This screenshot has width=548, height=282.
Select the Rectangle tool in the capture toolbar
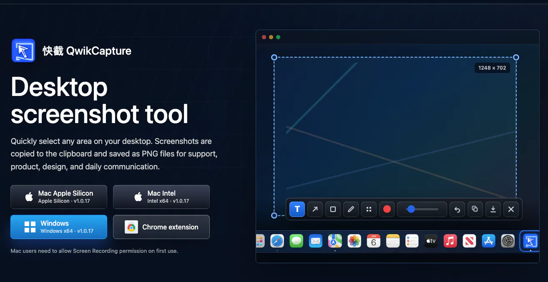(x=333, y=209)
